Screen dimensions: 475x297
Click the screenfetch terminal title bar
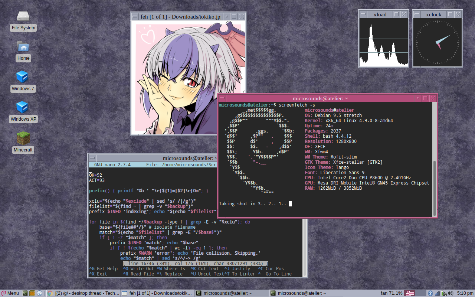tap(320, 98)
